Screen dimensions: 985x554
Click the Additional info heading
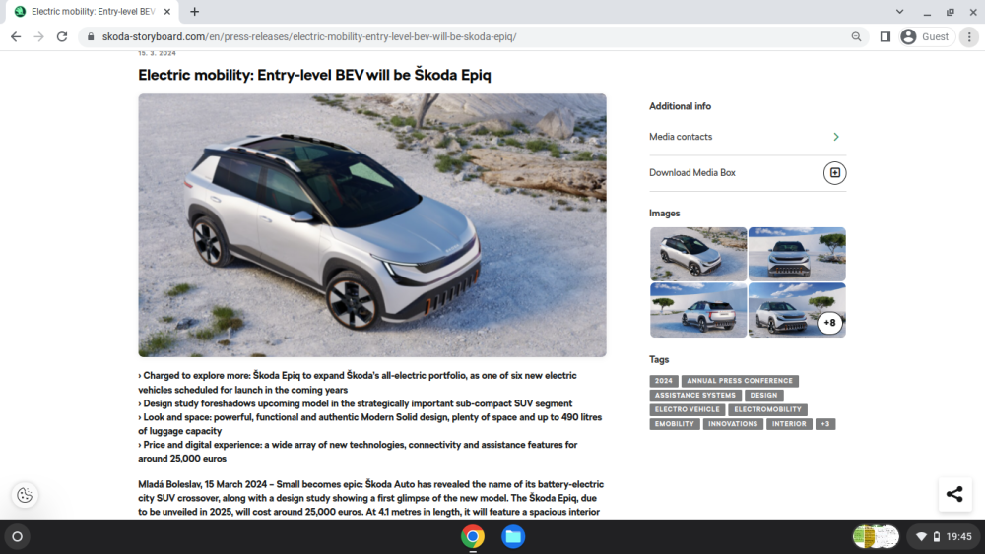681,106
